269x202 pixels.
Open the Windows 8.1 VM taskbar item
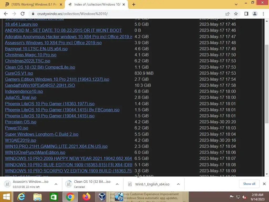click(x=119, y=197)
